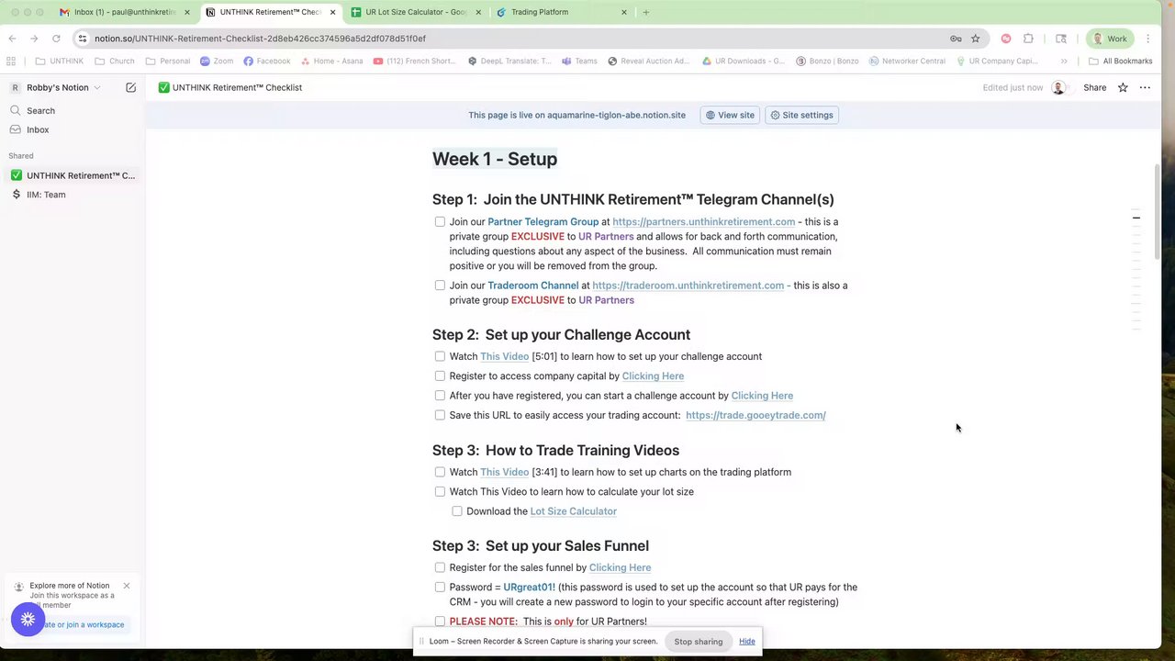The height and width of the screenshot is (661, 1175).
Task: Open the Gmail Inbox tab
Action: (x=123, y=12)
